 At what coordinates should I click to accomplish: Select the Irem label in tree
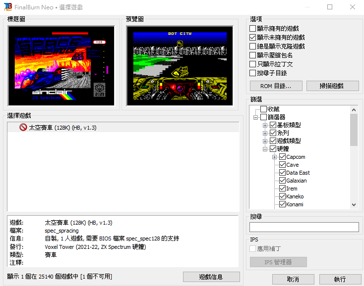(x=292, y=189)
